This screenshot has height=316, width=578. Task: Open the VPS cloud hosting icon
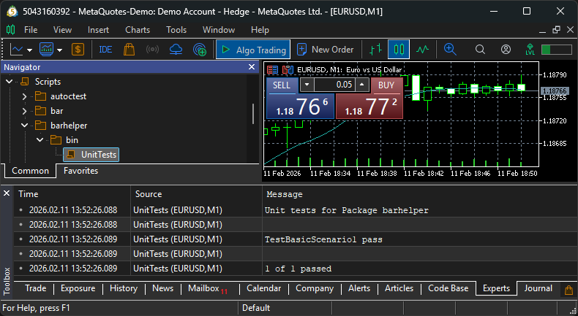(x=176, y=50)
